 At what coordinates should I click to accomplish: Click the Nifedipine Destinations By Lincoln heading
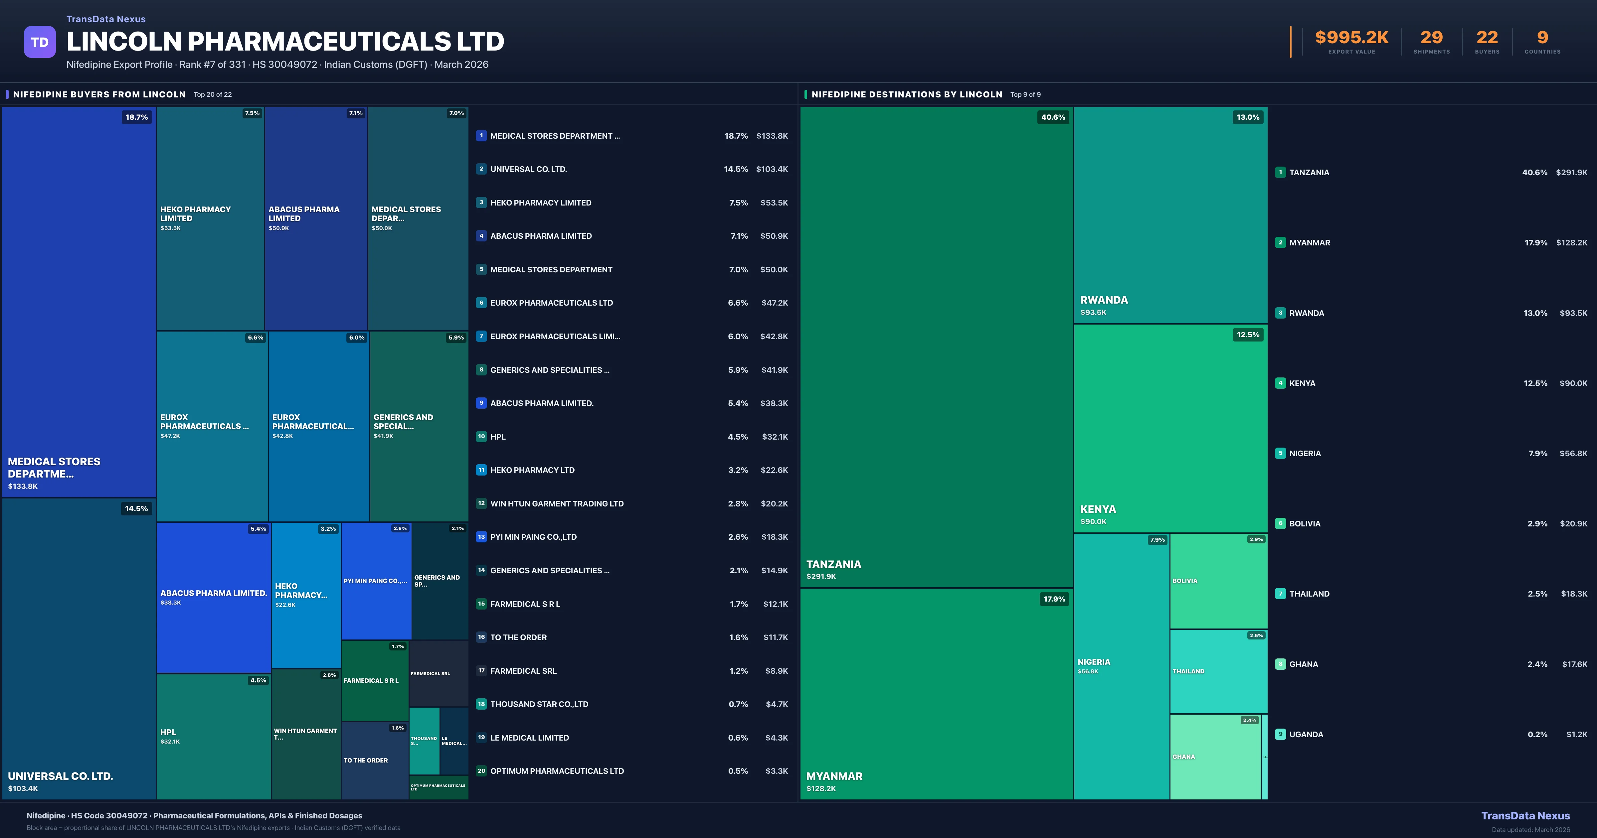tap(906, 94)
